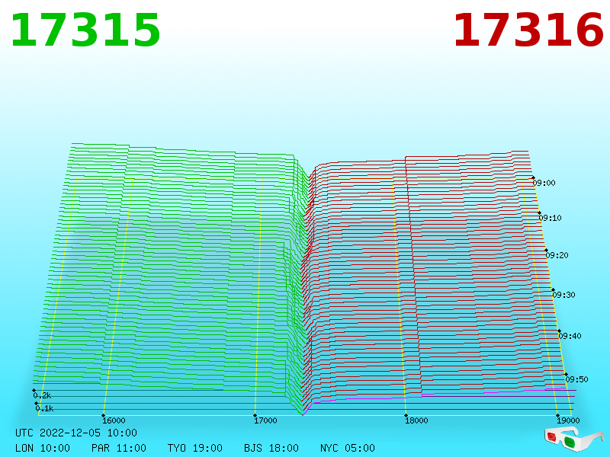
Task: Click the TYO 19:00 city time
Action: [195, 448]
